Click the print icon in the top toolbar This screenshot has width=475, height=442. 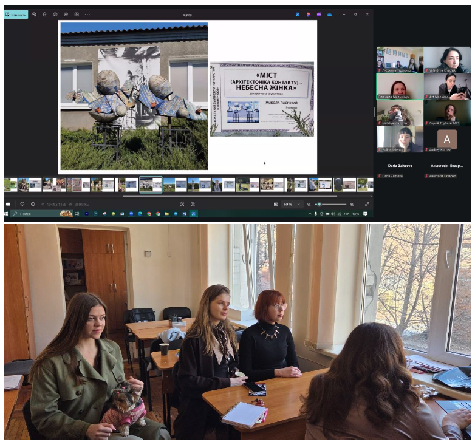(x=55, y=14)
